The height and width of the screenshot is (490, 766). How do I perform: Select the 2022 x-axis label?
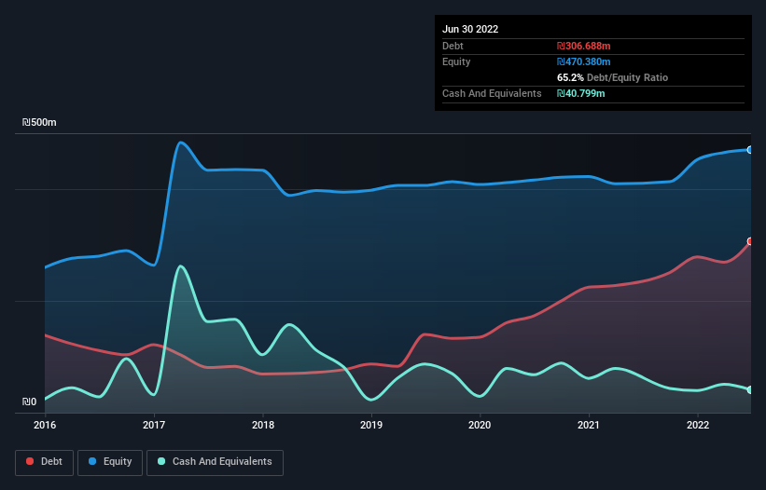tap(698, 425)
